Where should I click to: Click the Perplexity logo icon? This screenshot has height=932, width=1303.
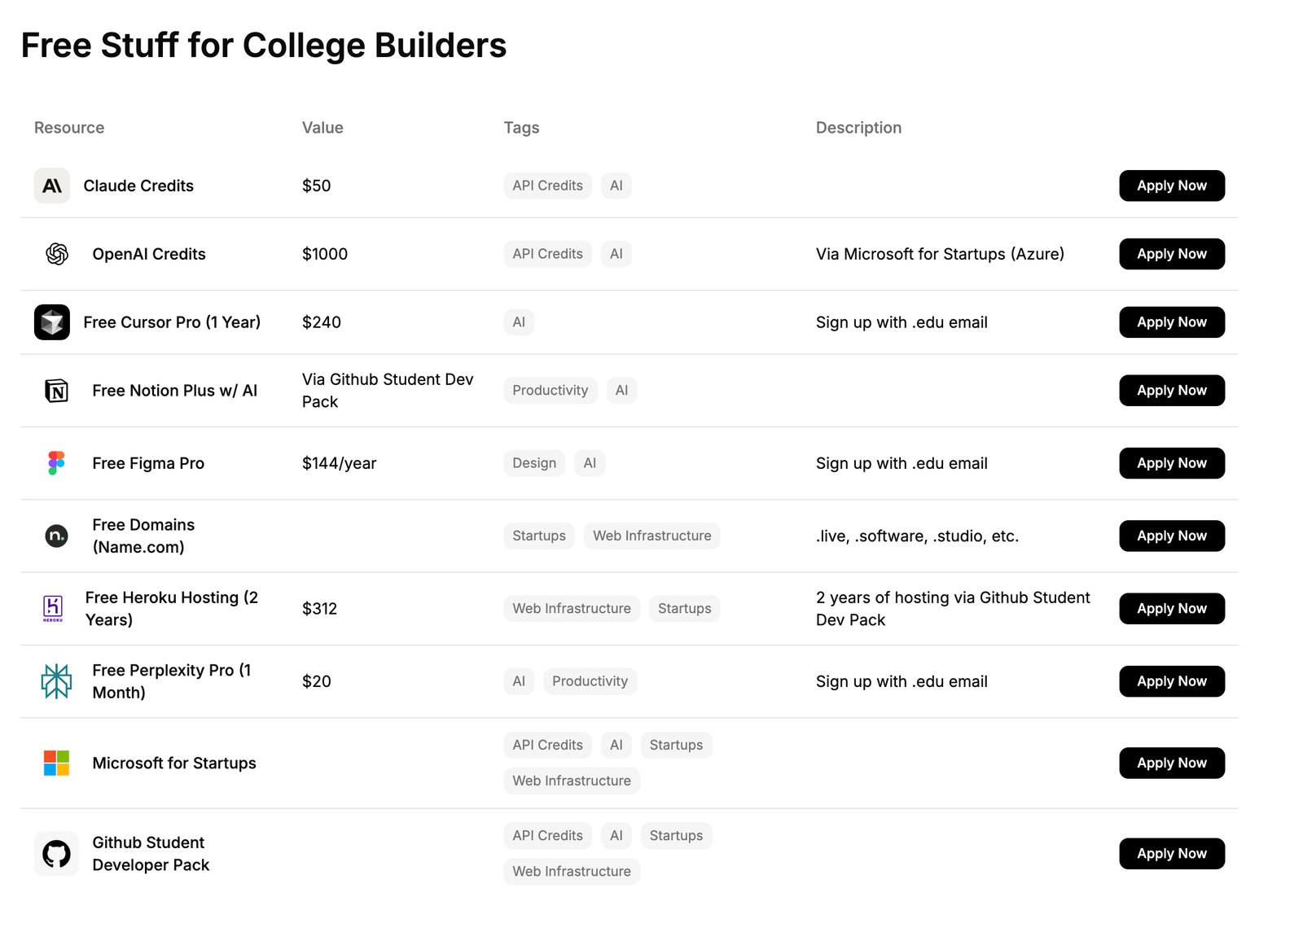tap(56, 681)
